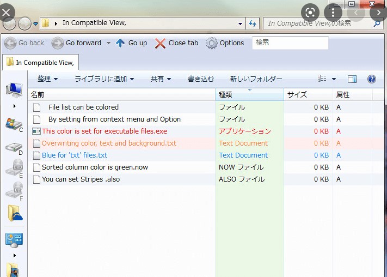Click the blue Go up arrow

click(x=120, y=43)
